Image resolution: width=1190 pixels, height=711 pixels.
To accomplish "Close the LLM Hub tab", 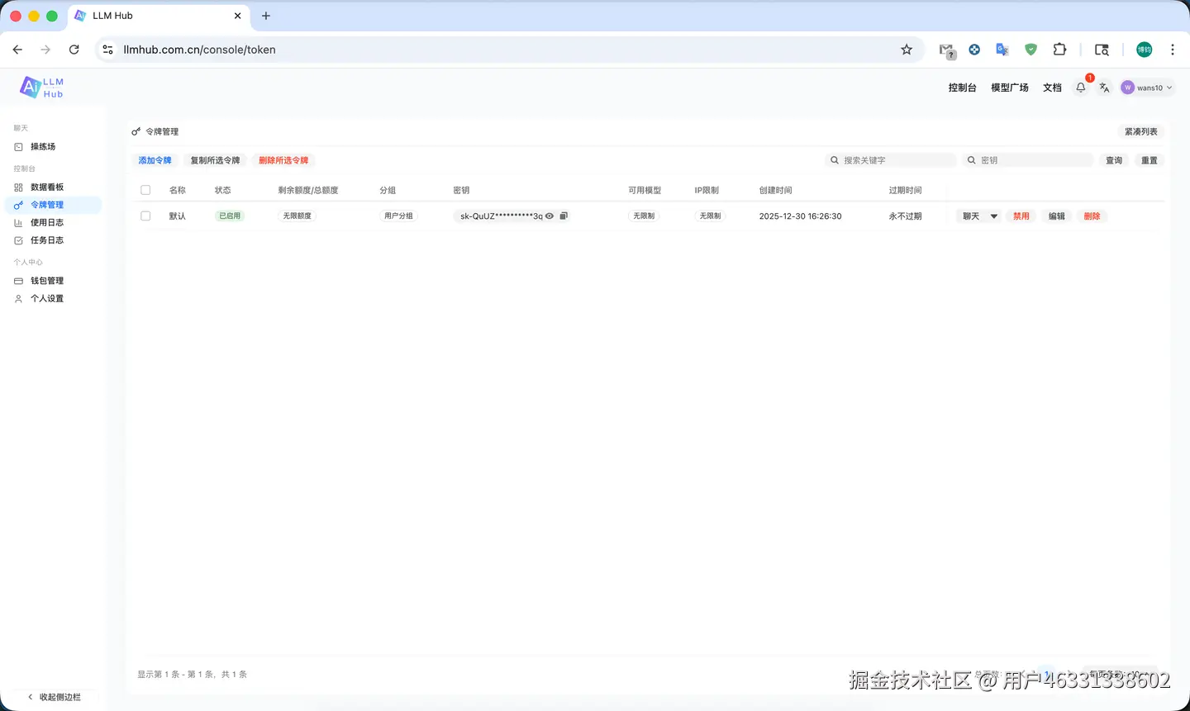I will 237,16.
